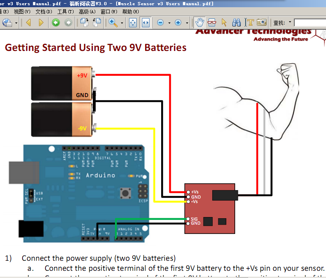Open the 窗口(W) menu
The width and height of the screenshot is (326, 278).
[109, 12]
